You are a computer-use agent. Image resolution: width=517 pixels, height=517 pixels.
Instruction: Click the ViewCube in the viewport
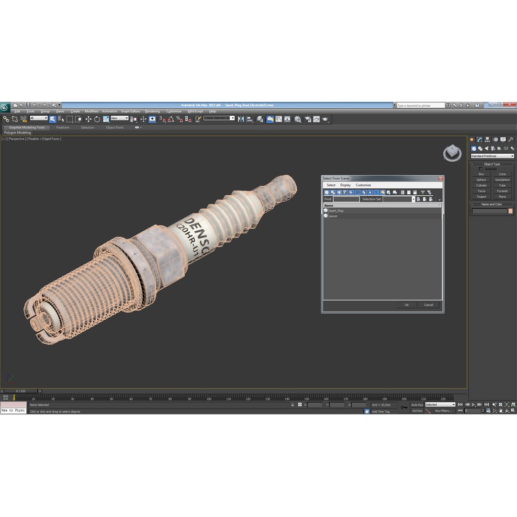tap(452, 153)
